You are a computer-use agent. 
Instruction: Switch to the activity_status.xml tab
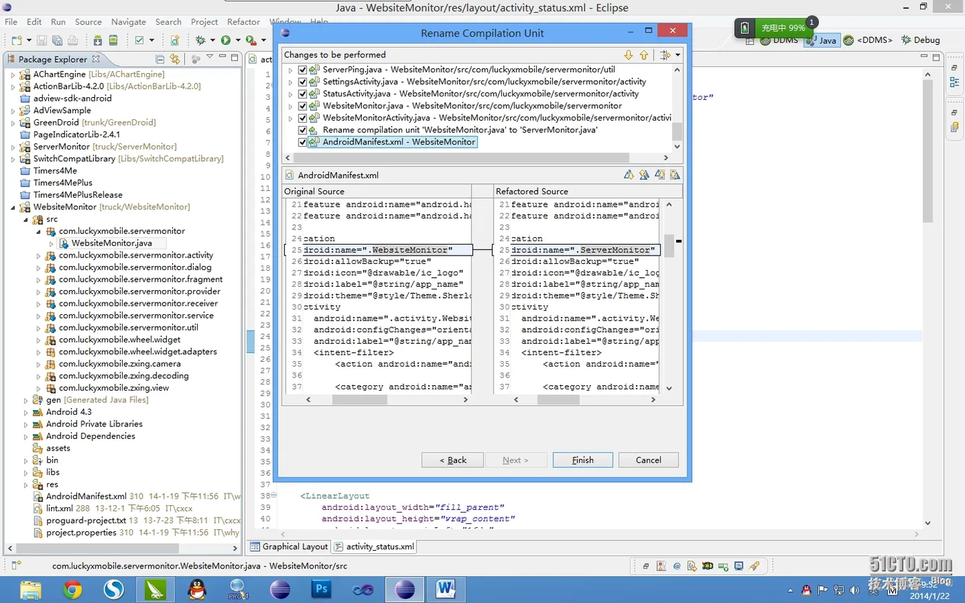pos(374,546)
